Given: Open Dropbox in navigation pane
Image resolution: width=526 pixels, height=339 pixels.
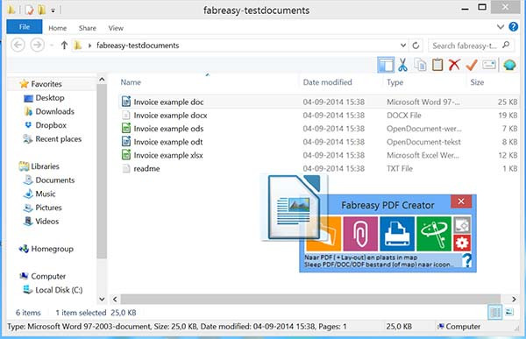Looking at the screenshot, I should click(46, 125).
